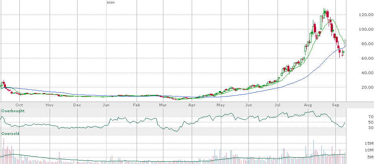Click the Jun month label

pyautogui.click(x=248, y=105)
